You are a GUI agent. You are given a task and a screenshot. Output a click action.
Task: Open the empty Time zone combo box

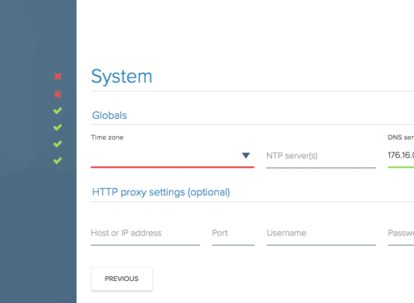pos(173,156)
